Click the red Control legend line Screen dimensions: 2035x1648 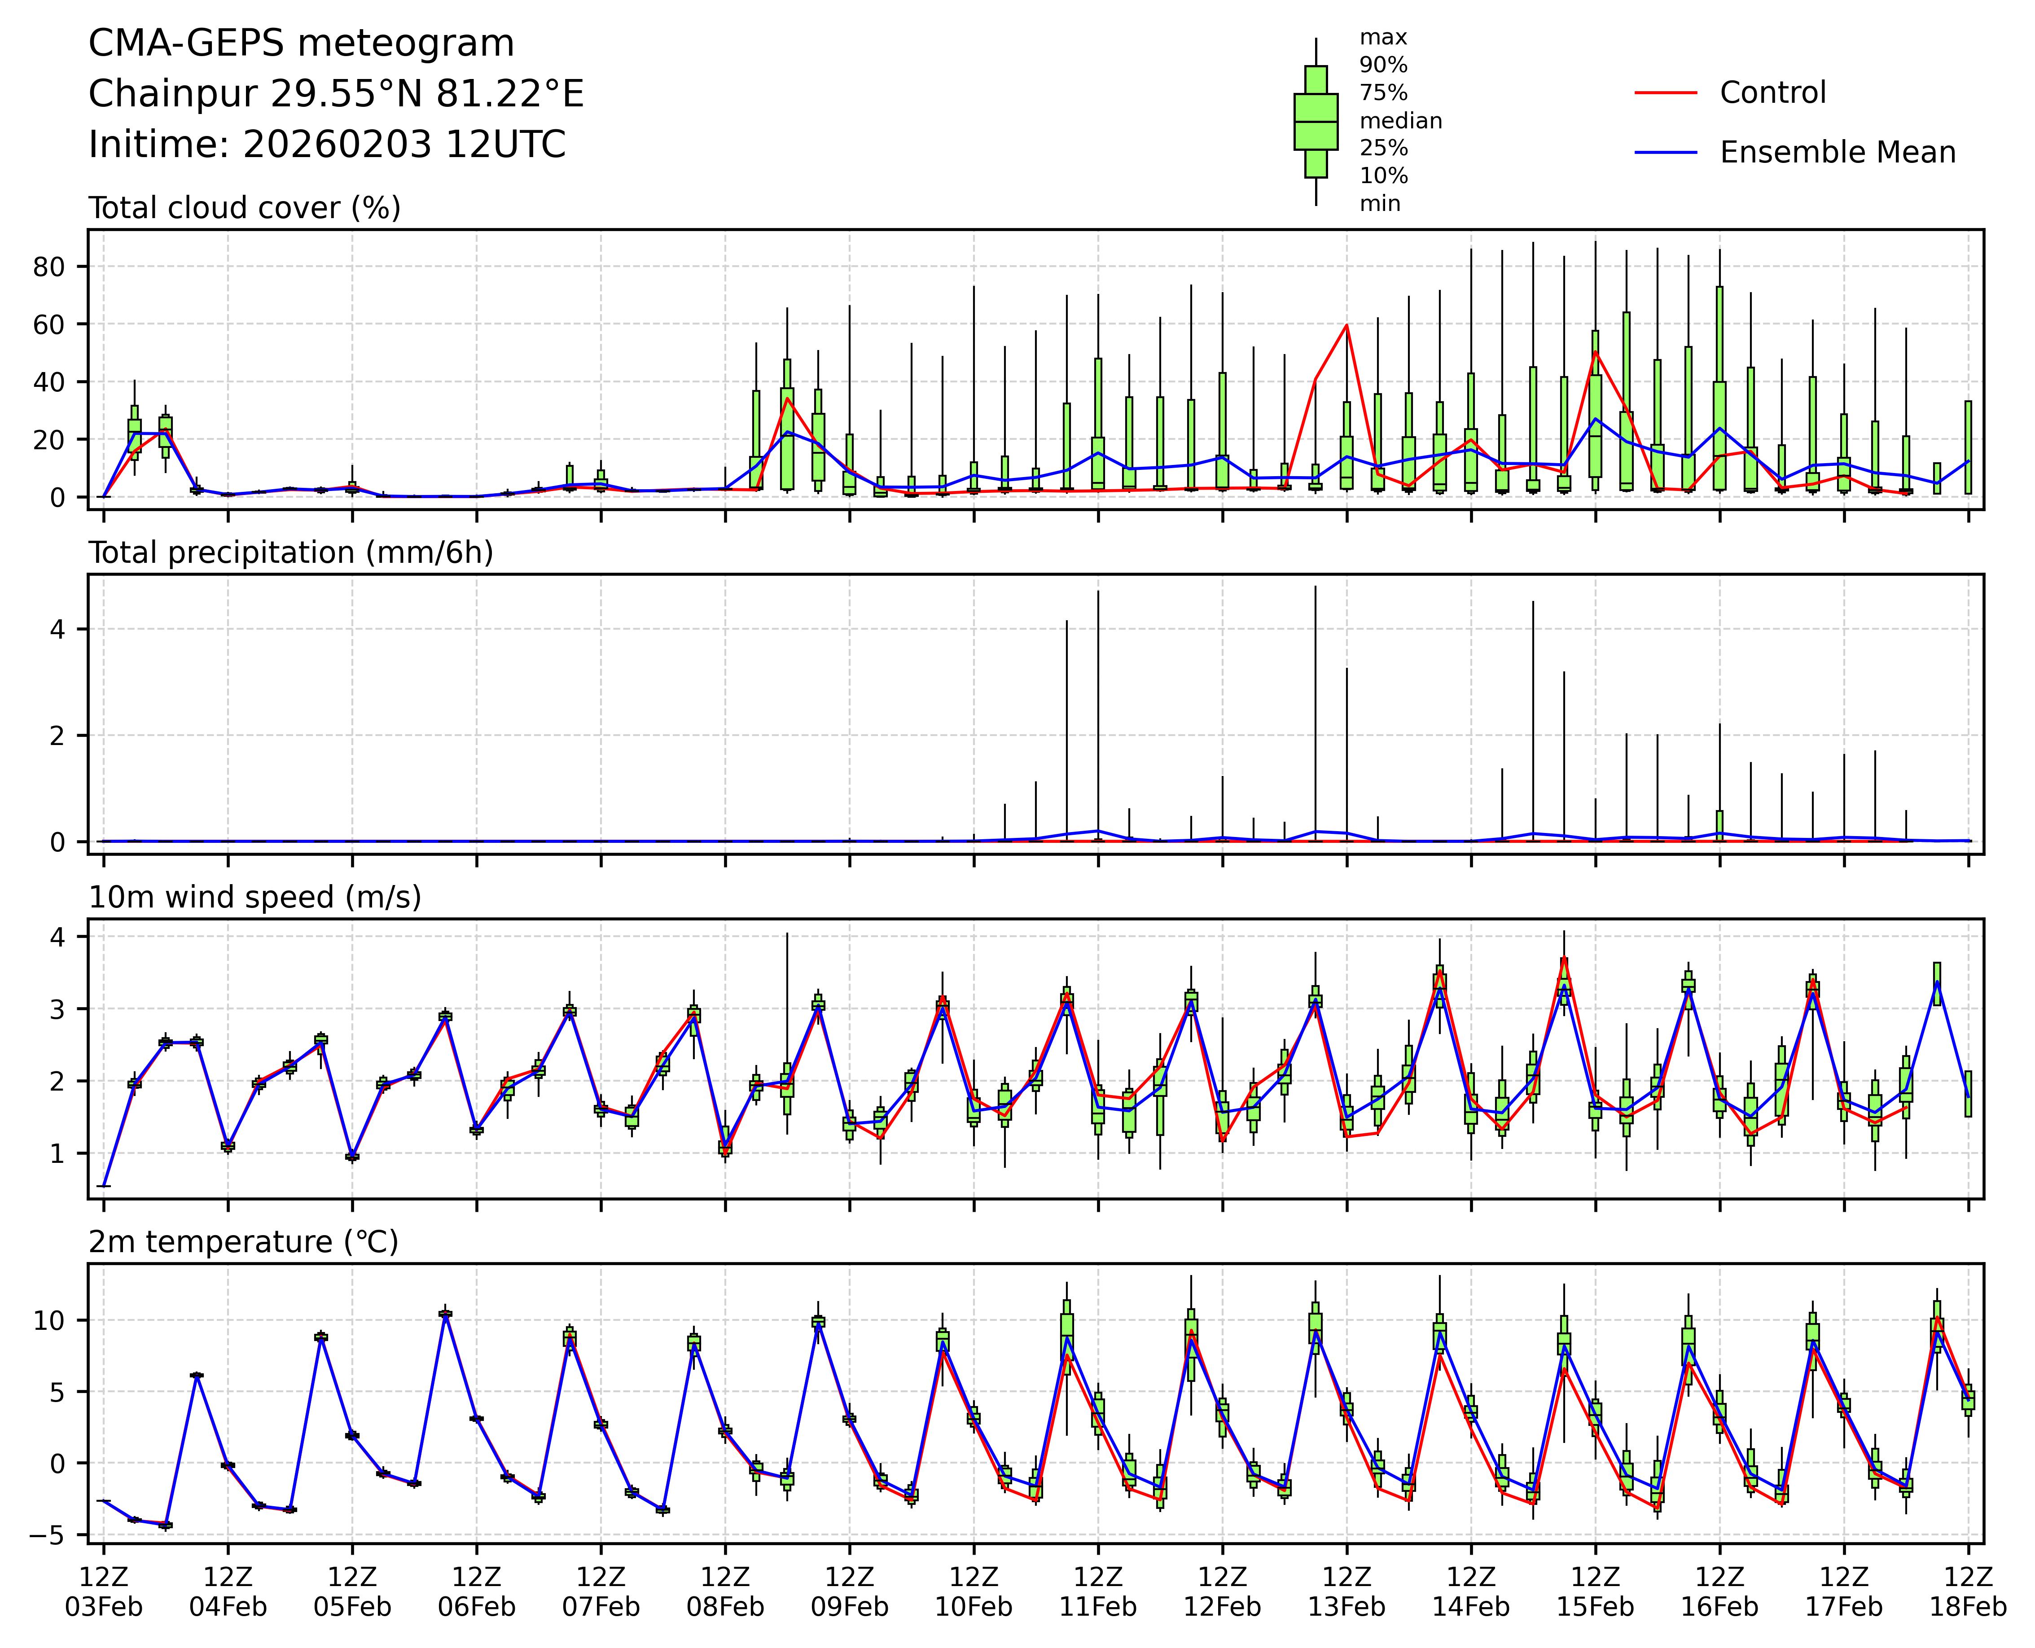tap(1666, 93)
